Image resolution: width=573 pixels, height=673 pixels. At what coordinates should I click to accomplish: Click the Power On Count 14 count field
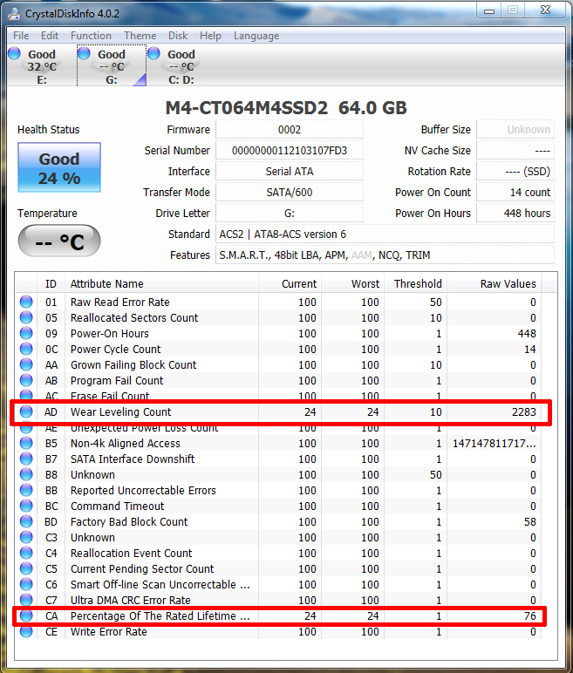515,193
